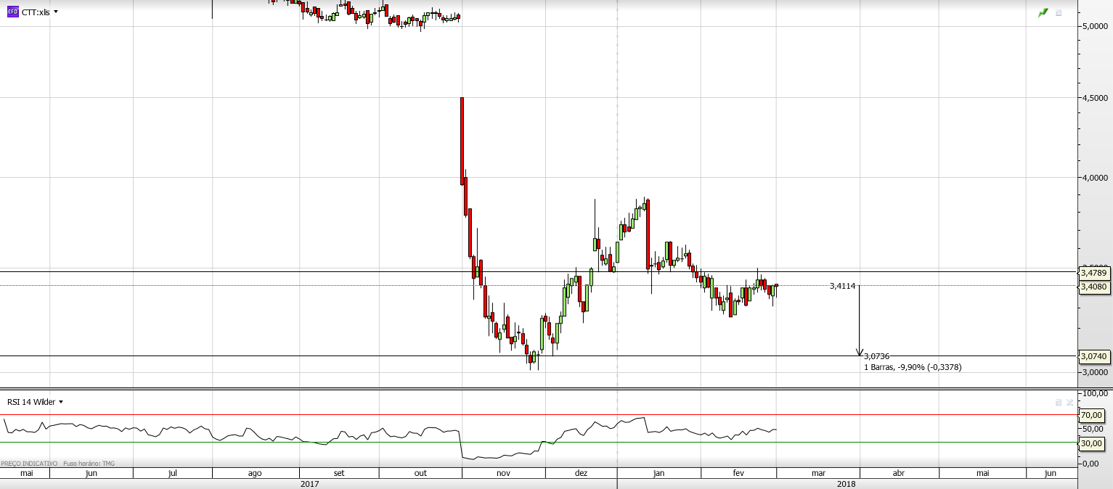This screenshot has height=489, width=1113.
Task: Click the main chart pane maximize icon
Action: click(x=1059, y=12)
